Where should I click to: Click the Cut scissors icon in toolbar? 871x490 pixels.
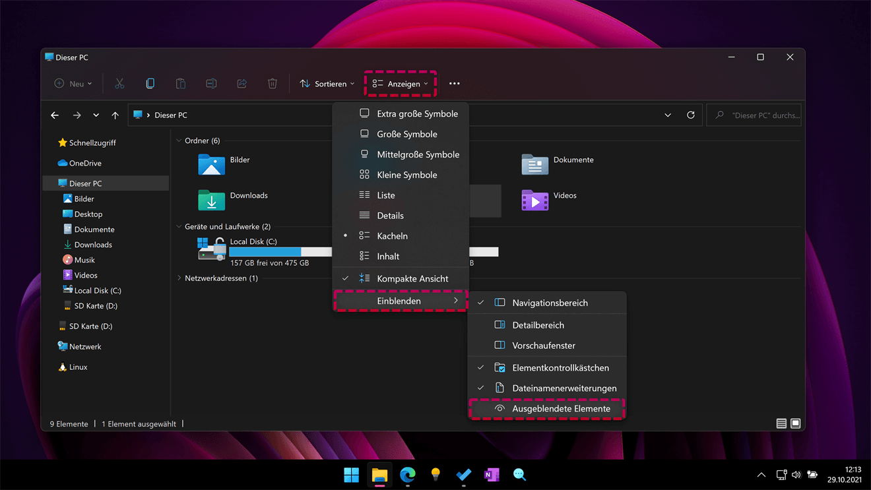coord(119,84)
